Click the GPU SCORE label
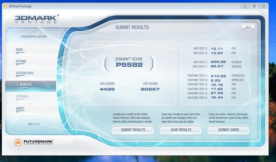This screenshot has width=276, height=162. 107,84
